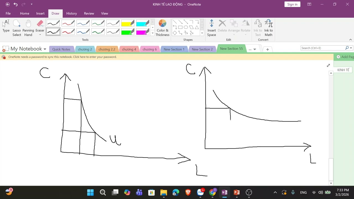
Task: Click page scrollbar down arrow
Action: pos(331,183)
